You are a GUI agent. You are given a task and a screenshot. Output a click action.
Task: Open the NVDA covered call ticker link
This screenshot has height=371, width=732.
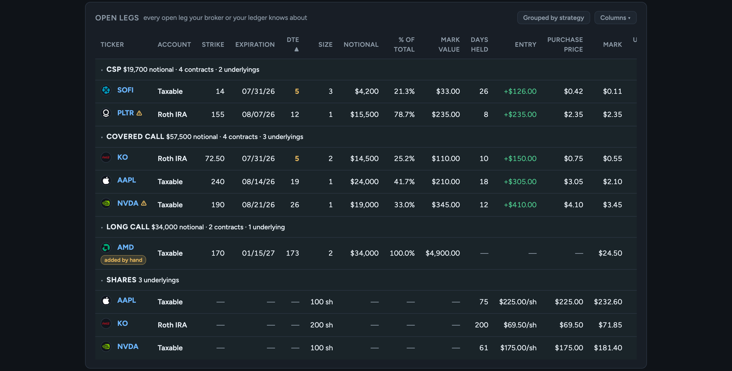tap(128, 204)
